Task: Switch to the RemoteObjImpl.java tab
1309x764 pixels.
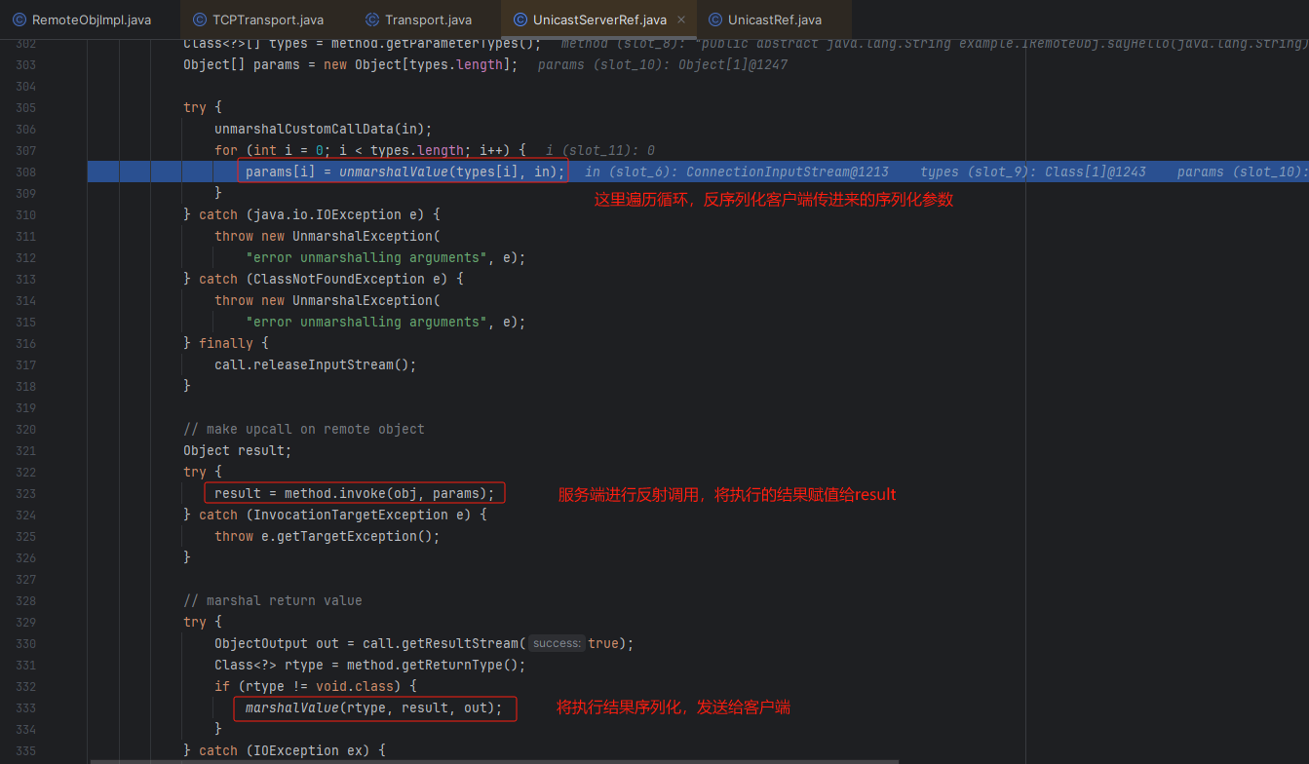Action: pyautogui.click(x=91, y=19)
